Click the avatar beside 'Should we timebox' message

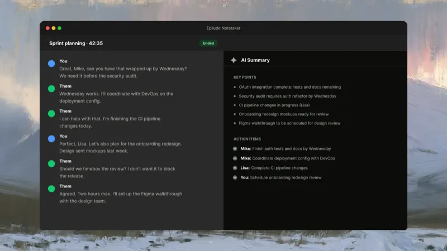(51, 163)
